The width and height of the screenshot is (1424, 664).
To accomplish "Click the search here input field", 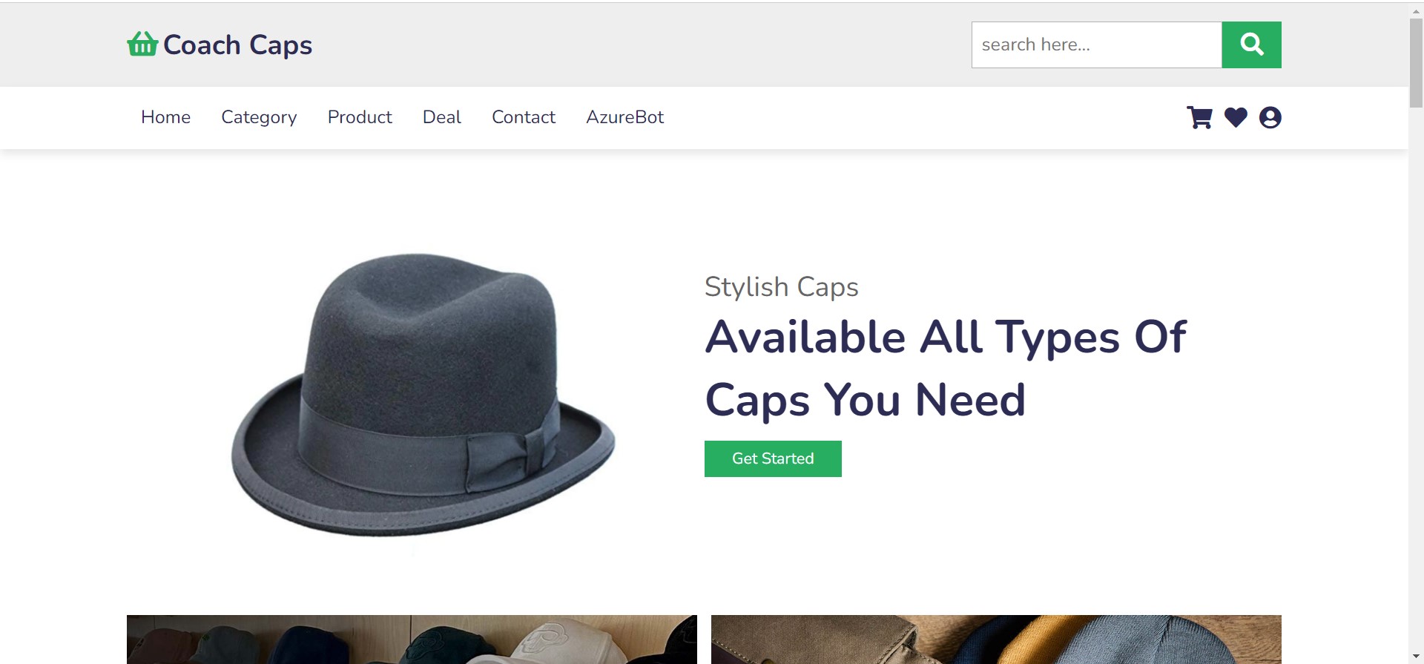I will pos(1096,45).
